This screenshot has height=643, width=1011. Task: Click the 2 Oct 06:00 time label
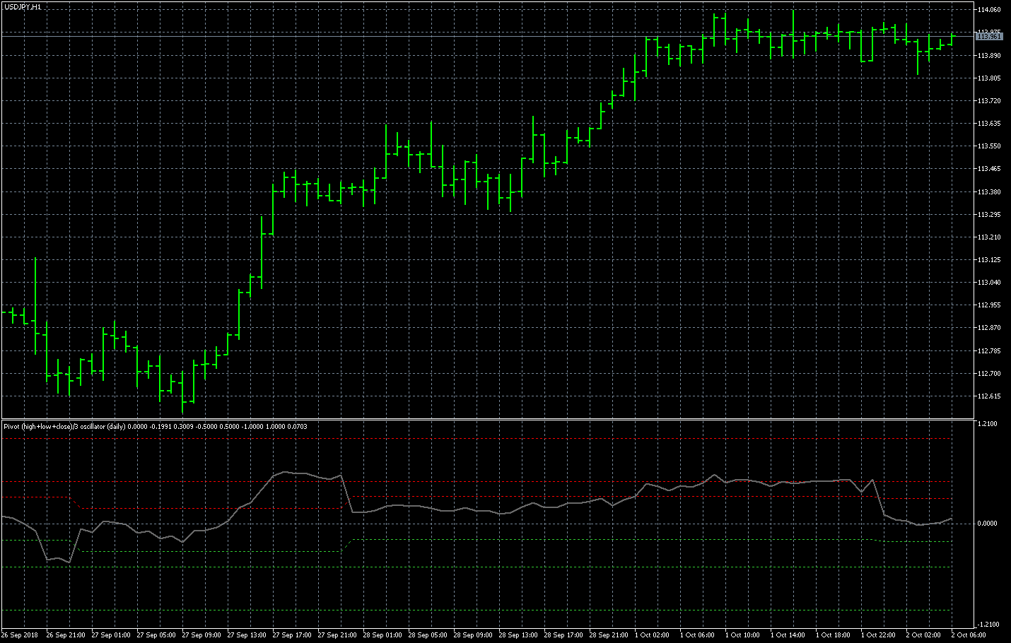point(968,635)
